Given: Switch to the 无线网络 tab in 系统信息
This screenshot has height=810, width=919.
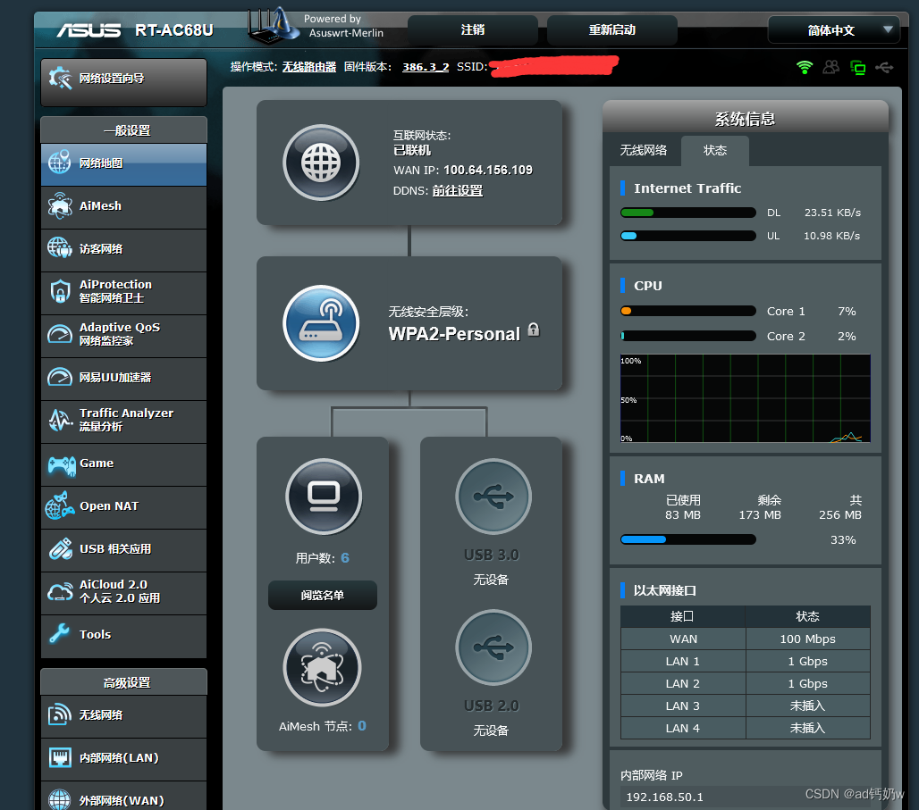Looking at the screenshot, I should (x=644, y=151).
